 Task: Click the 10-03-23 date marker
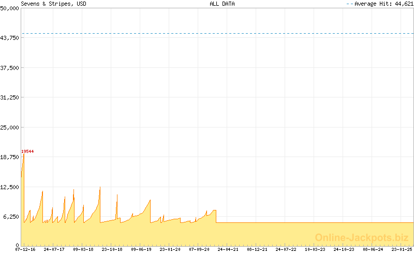(314, 249)
